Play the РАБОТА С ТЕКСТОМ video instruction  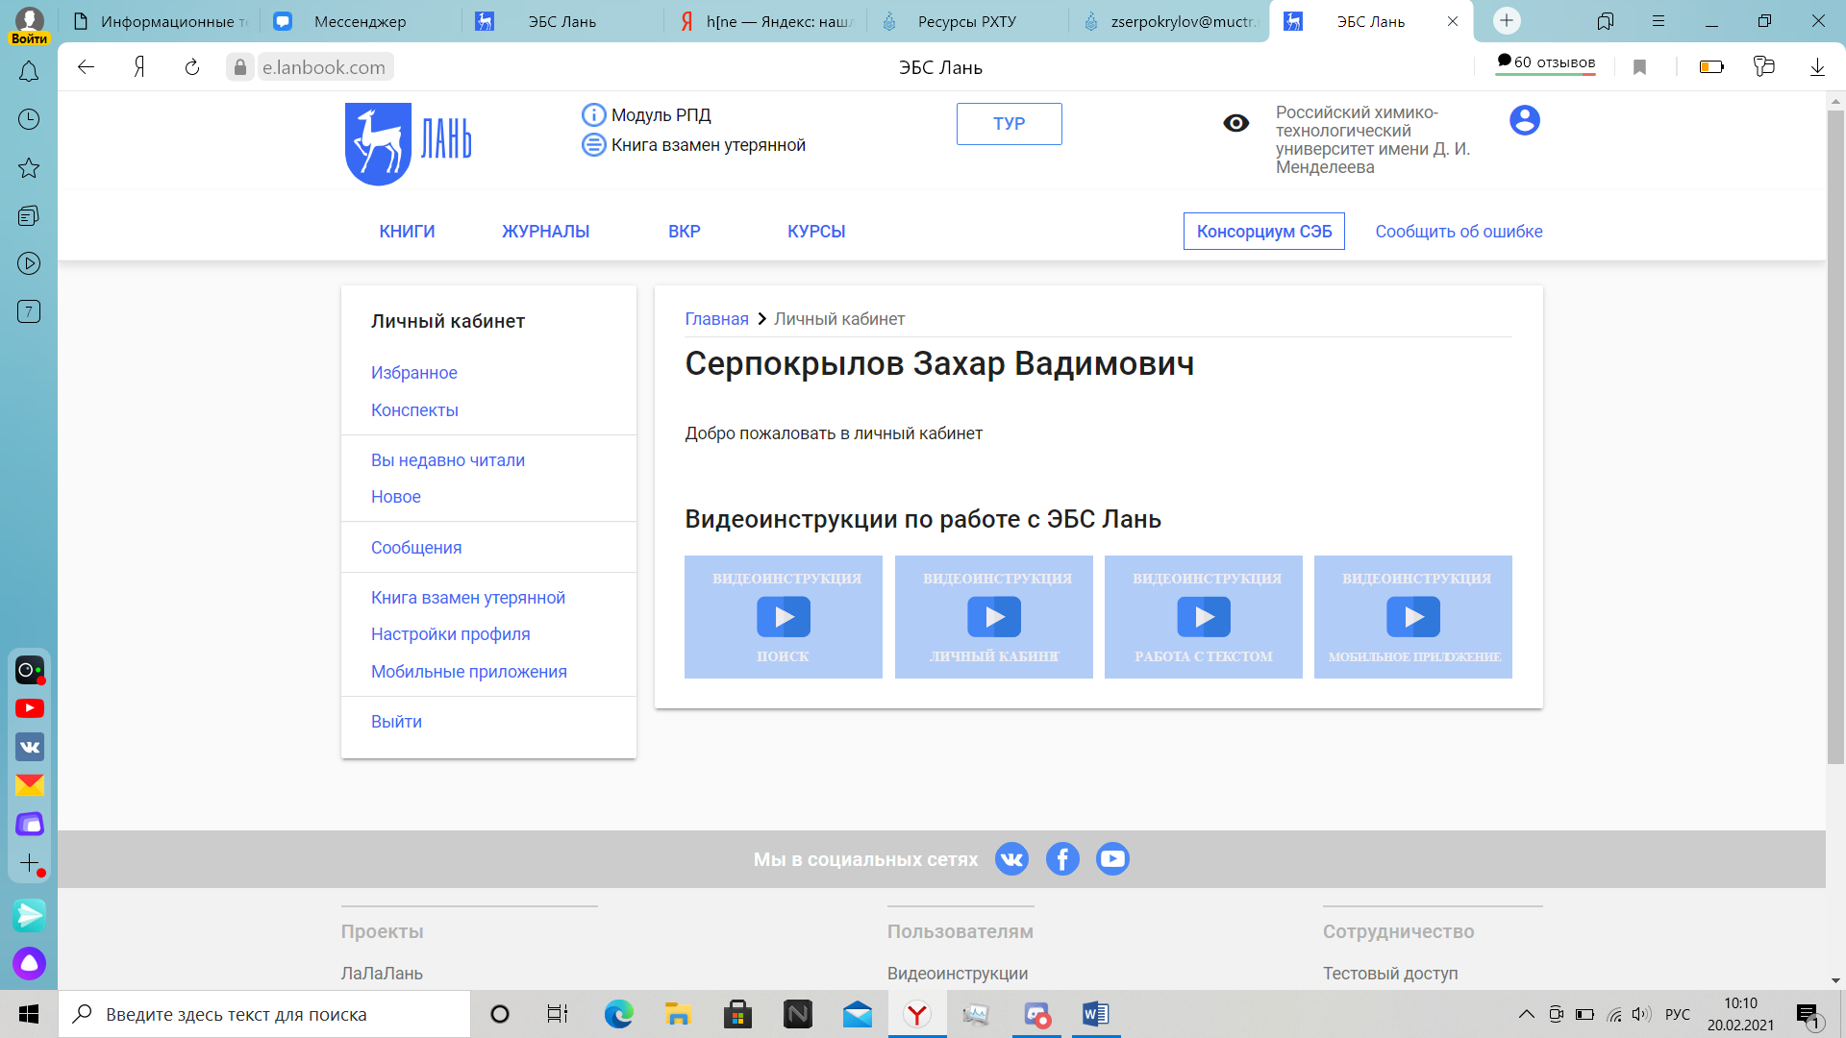tap(1204, 617)
